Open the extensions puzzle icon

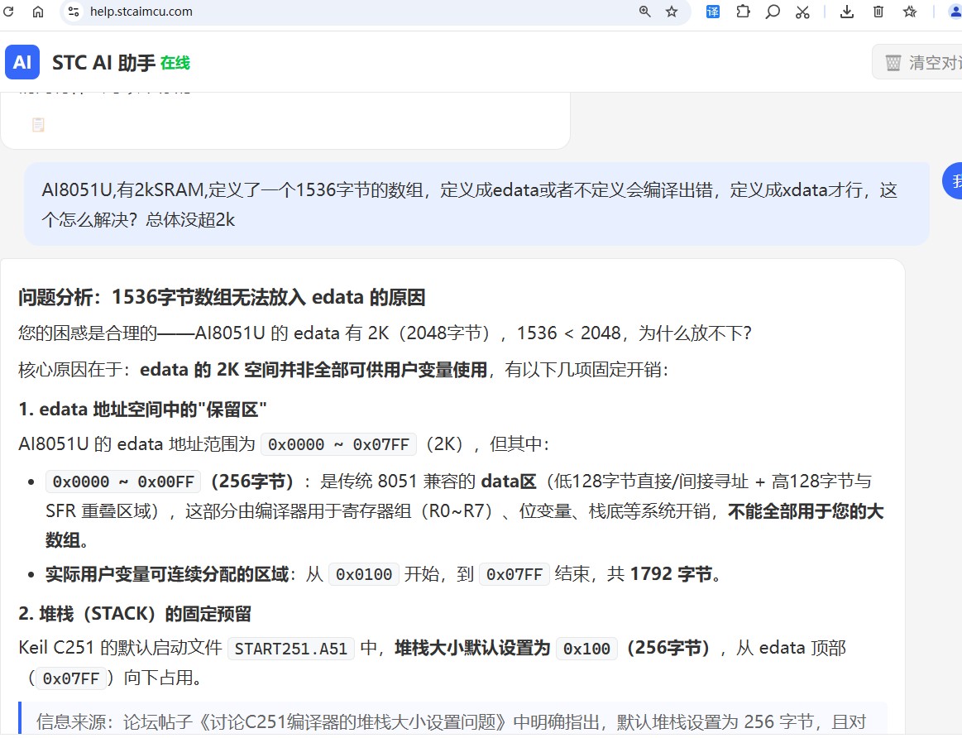click(743, 11)
